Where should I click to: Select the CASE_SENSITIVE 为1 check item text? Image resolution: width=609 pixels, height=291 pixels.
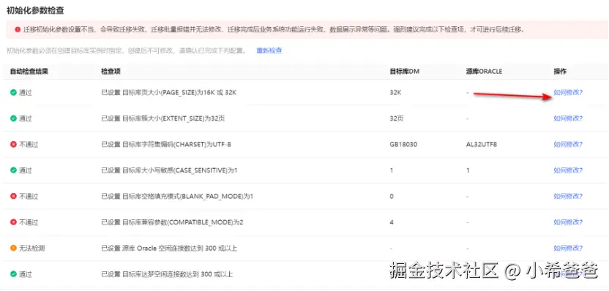169,170
